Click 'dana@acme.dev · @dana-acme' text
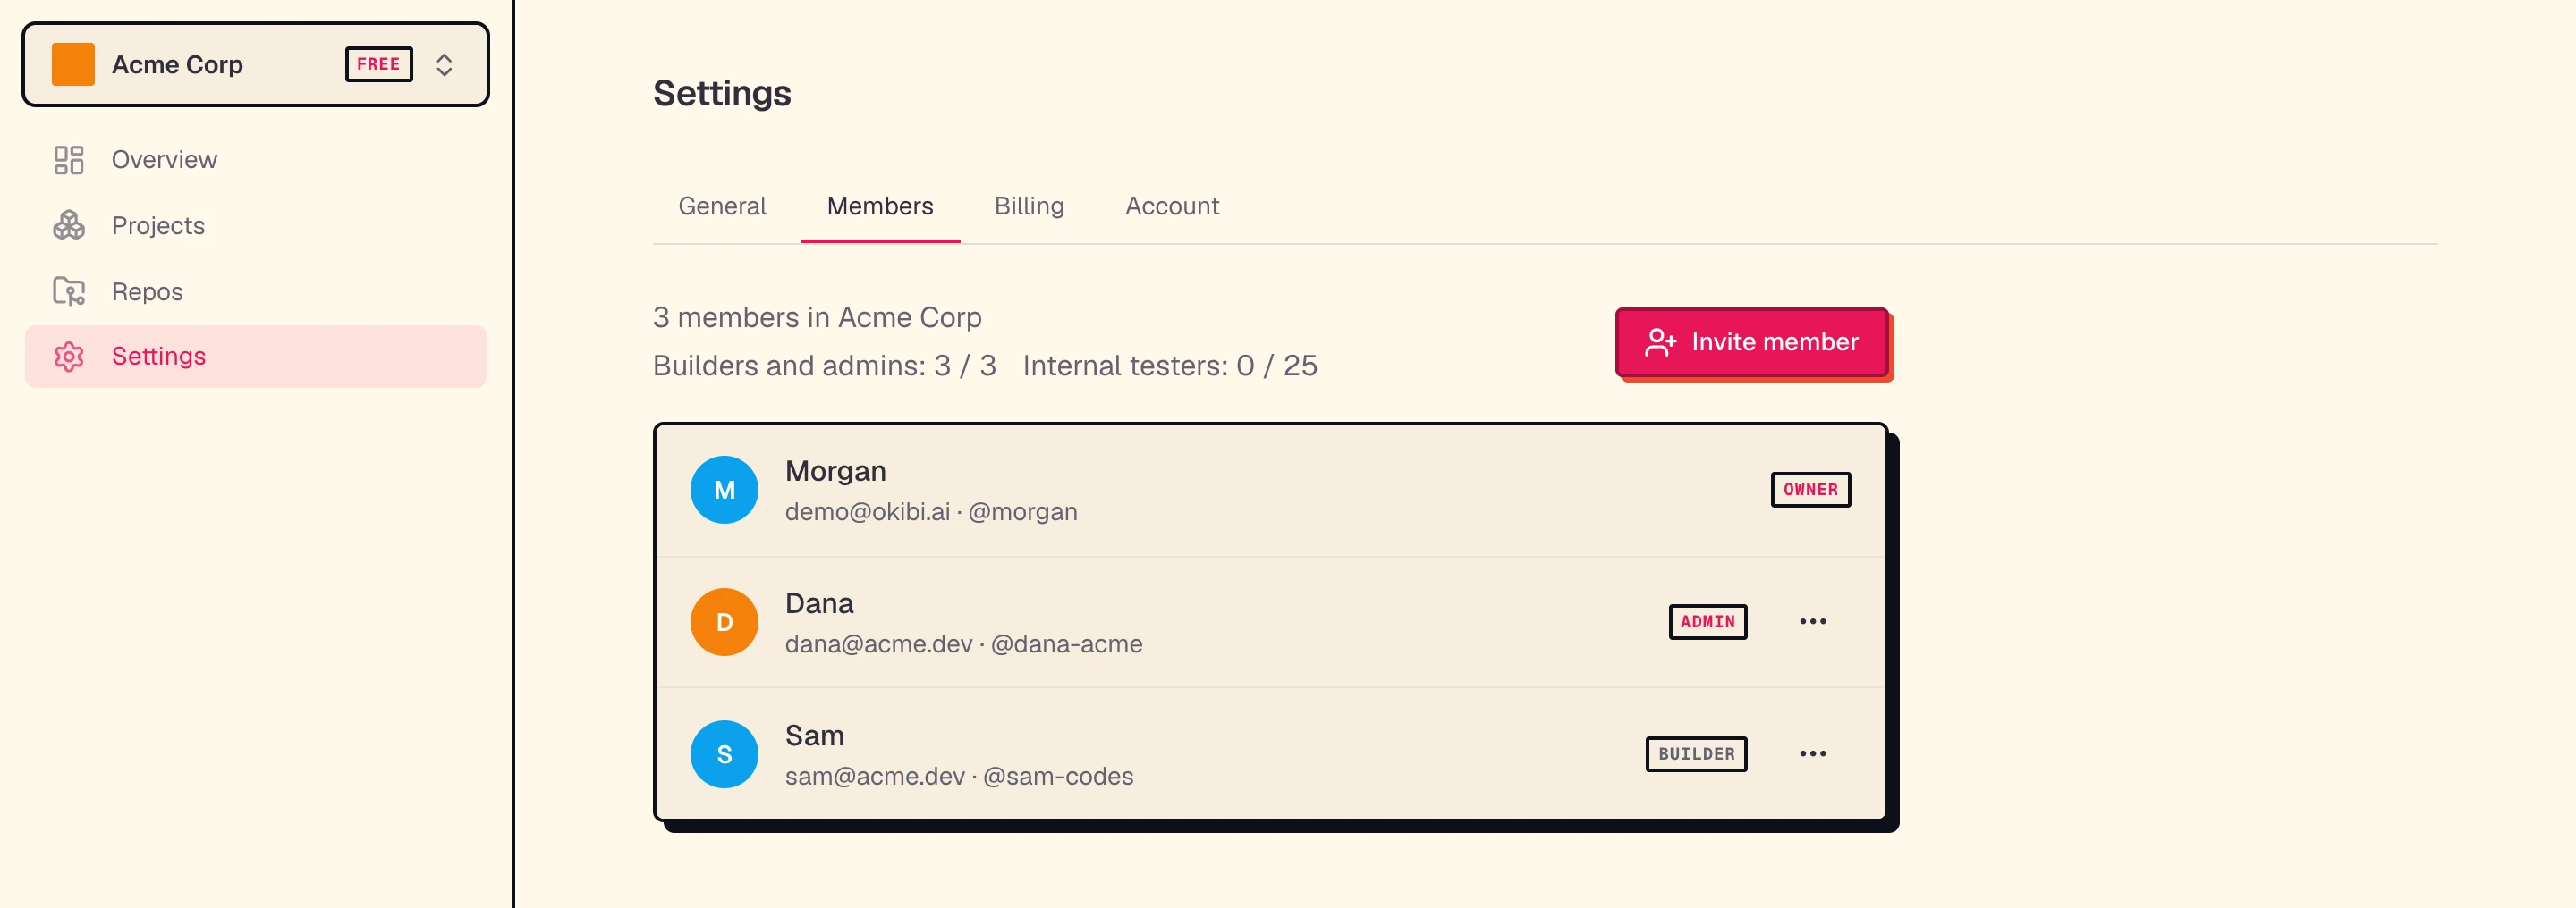Image resolution: width=2576 pixels, height=908 pixels. (963, 644)
